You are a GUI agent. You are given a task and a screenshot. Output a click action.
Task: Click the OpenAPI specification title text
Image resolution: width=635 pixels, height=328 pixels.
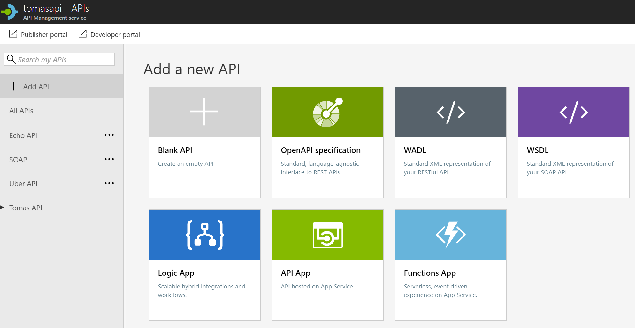(320, 150)
